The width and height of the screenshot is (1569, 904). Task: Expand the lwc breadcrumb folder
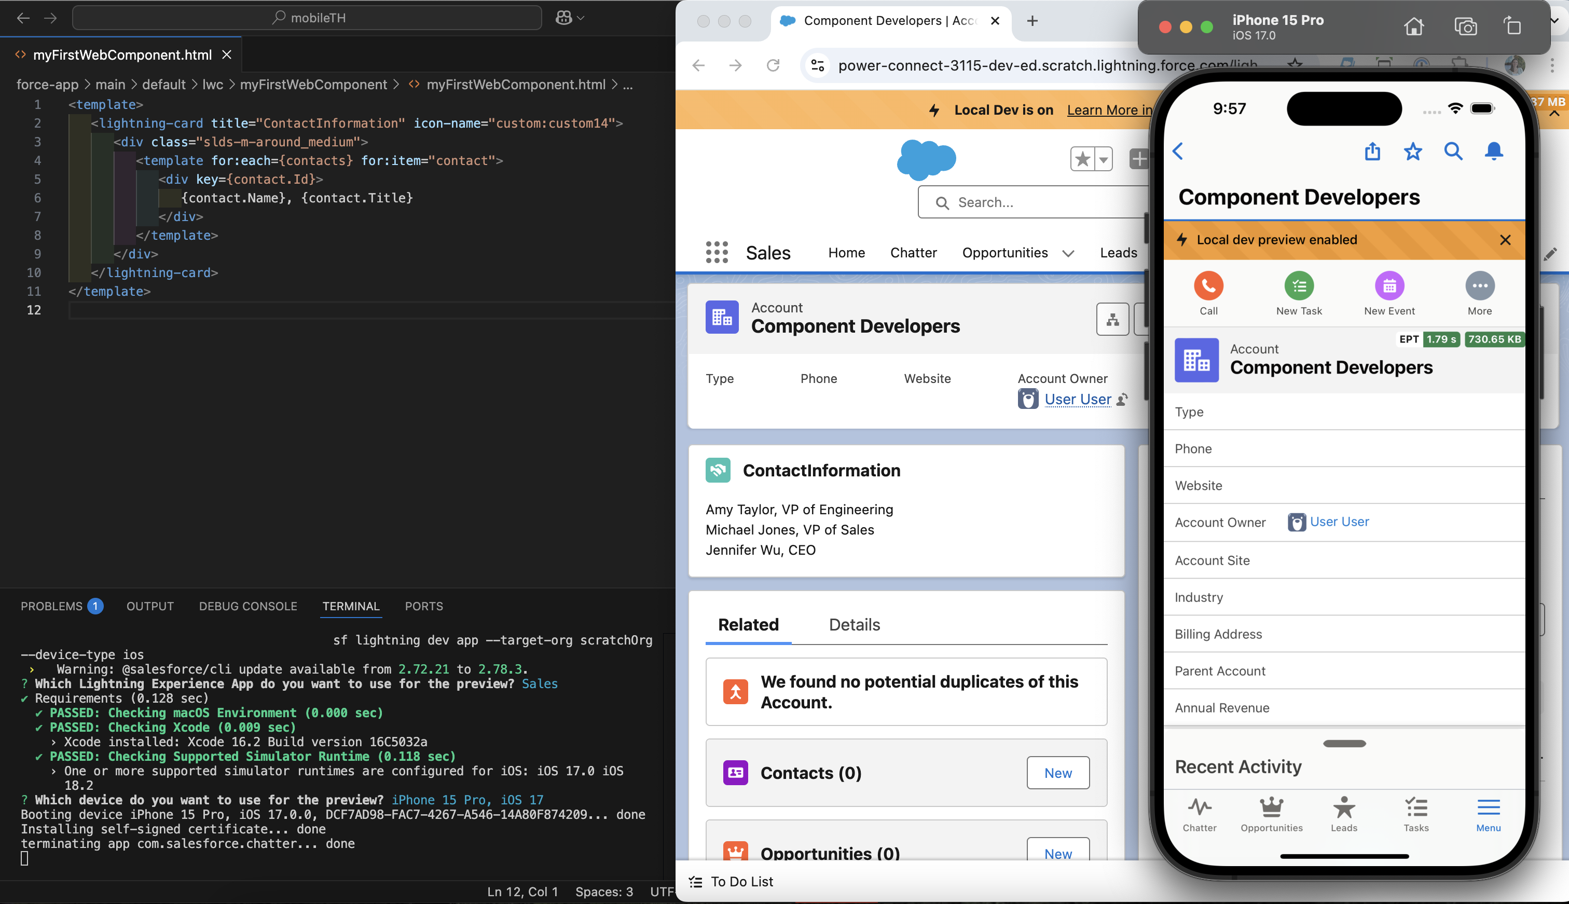pyautogui.click(x=212, y=85)
